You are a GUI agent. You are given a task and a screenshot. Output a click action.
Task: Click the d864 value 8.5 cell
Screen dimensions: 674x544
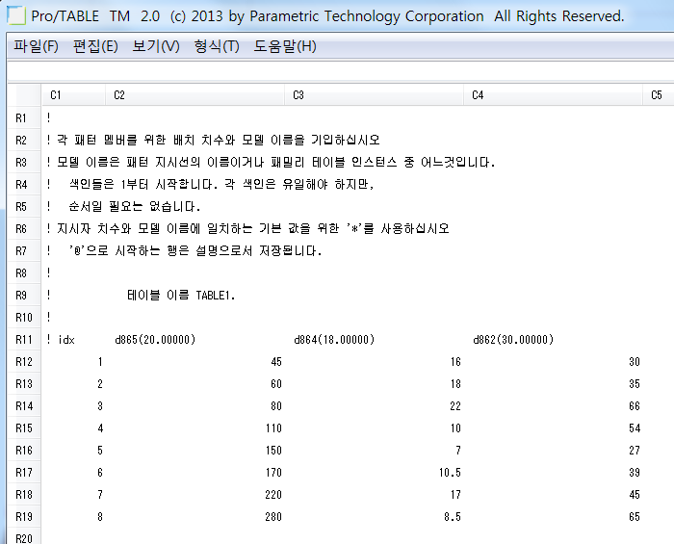click(x=453, y=517)
